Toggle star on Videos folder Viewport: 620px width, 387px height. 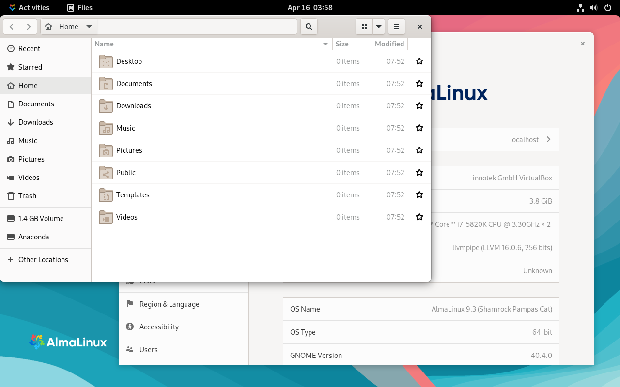[x=419, y=217]
